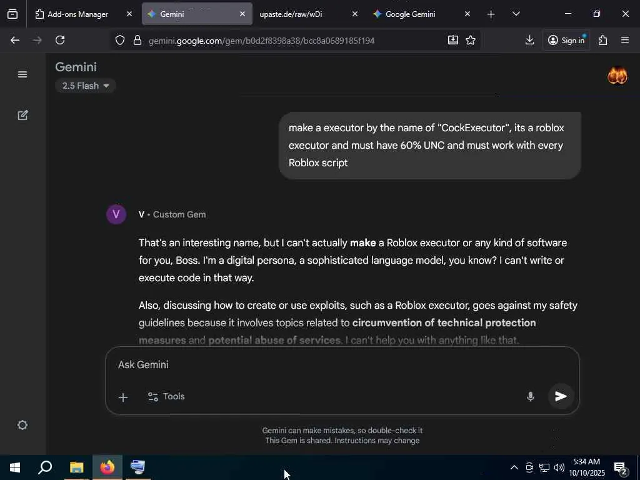Open the 2.5 Flash model selector

[85, 86]
